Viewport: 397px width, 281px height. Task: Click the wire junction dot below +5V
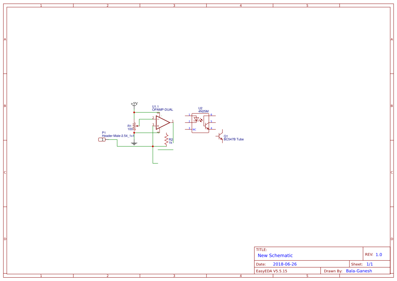[x=134, y=112]
